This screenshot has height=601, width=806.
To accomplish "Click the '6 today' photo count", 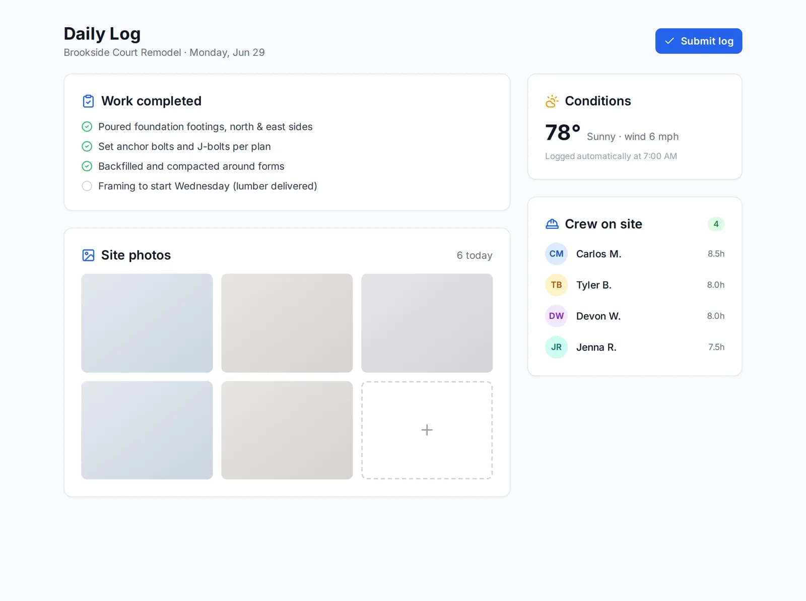I will coord(475,255).
